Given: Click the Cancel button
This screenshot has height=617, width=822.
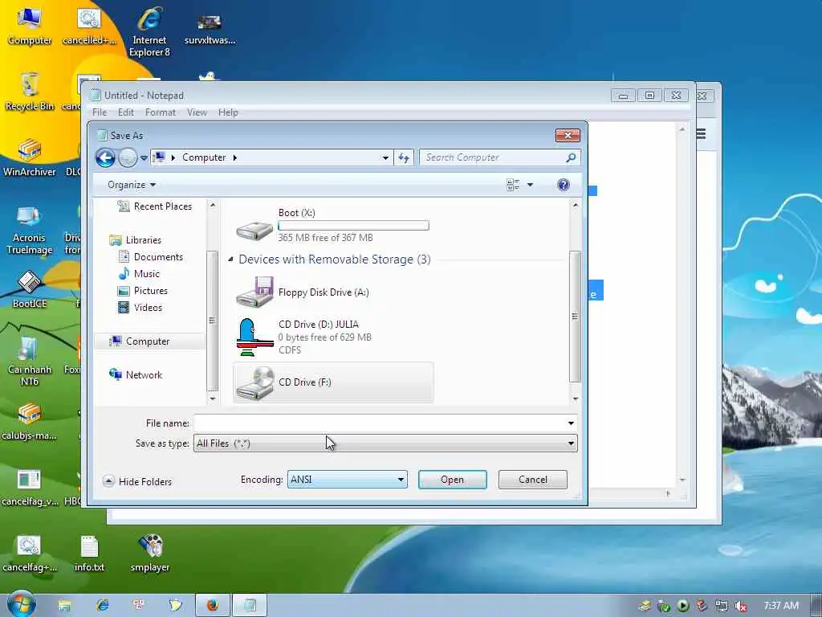Looking at the screenshot, I should click(533, 479).
